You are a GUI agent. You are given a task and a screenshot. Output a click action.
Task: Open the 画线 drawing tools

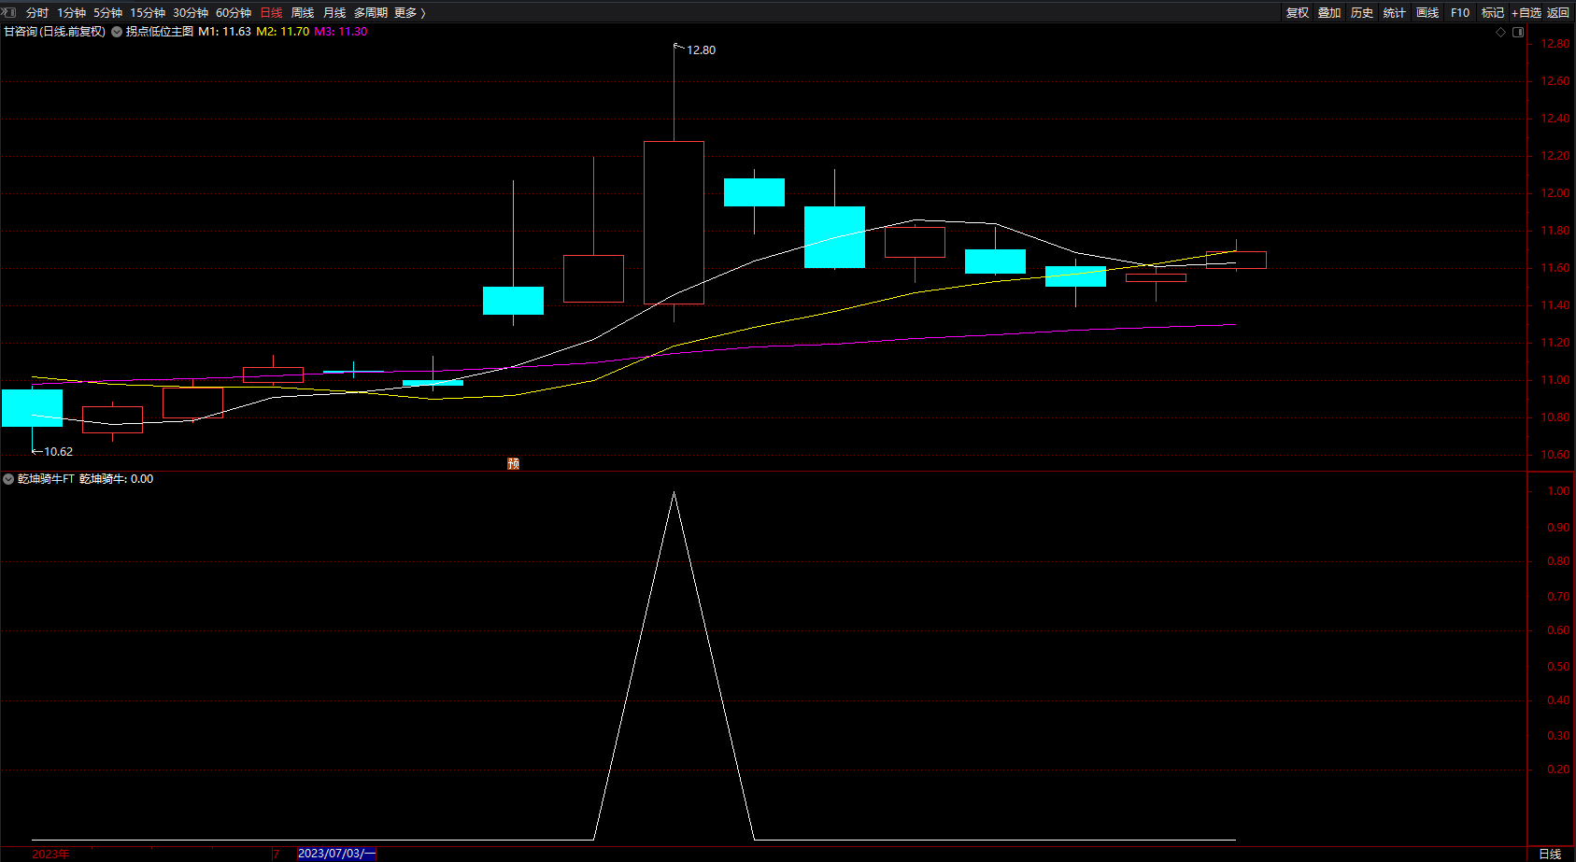click(1427, 12)
